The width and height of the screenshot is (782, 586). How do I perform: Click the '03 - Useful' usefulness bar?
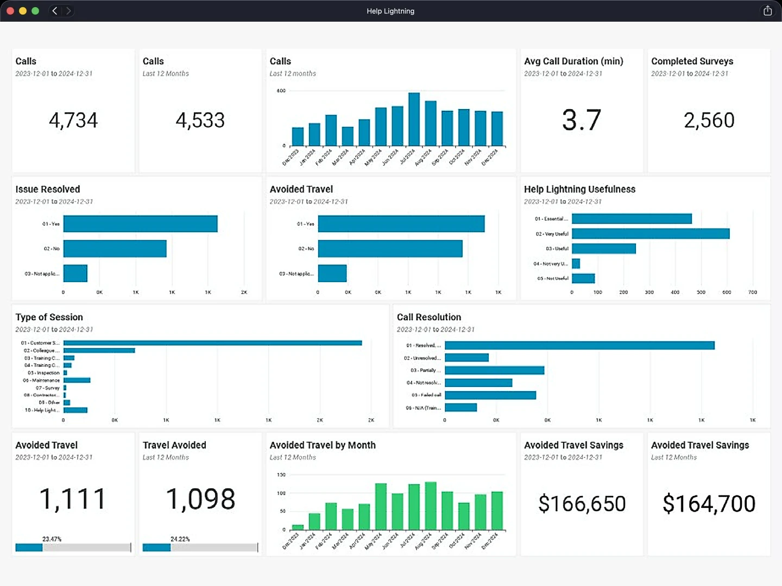[604, 249]
